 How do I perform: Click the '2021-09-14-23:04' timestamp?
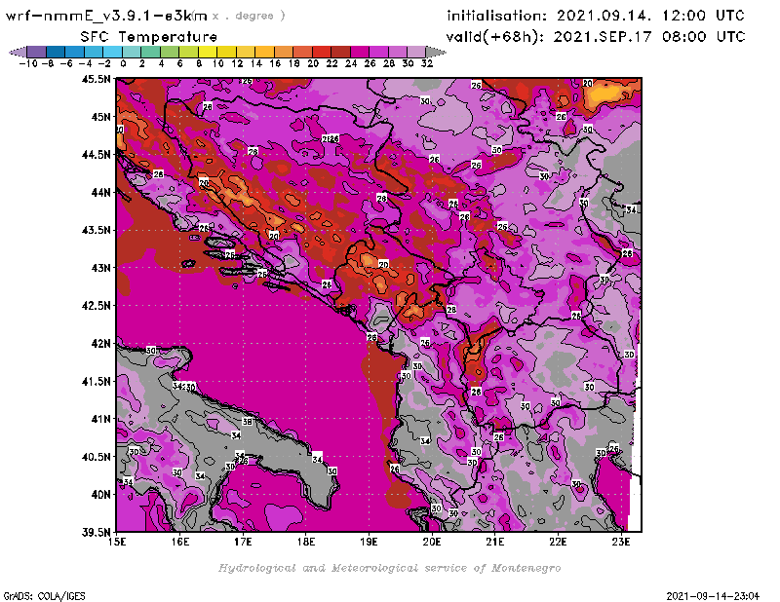(x=713, y=596)
